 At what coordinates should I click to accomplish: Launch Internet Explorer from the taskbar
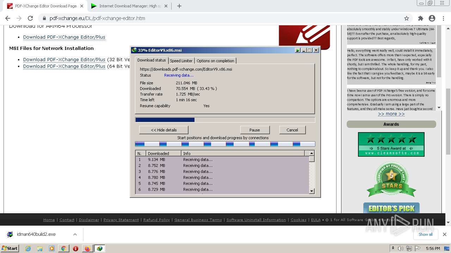pos(28,248)
